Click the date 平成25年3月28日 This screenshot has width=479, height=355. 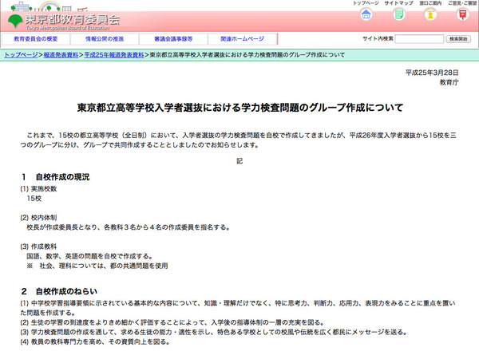tap(432, 73)
